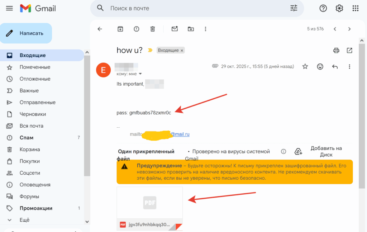
Task: Report this email as spam icon
Action: (x=136, y=29)
